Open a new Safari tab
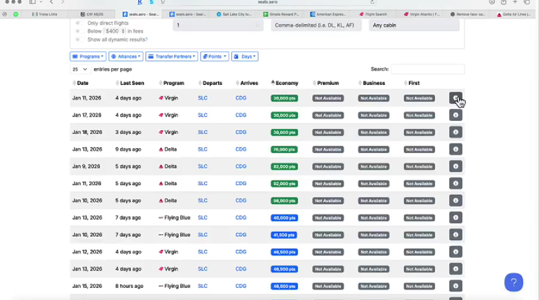 [x=515, y=2]
